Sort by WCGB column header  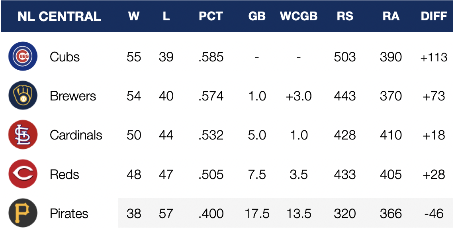(299, 17)
